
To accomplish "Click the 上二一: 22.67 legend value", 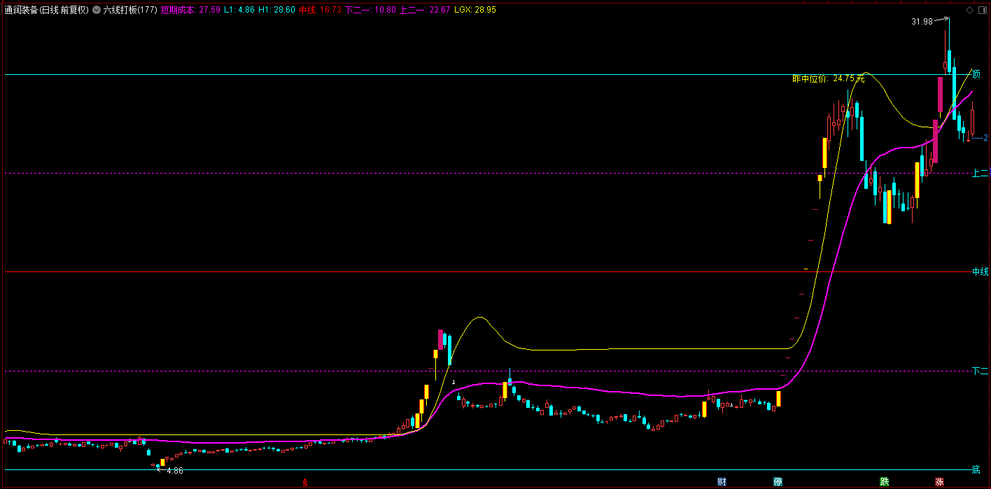I will pos(425,10).
